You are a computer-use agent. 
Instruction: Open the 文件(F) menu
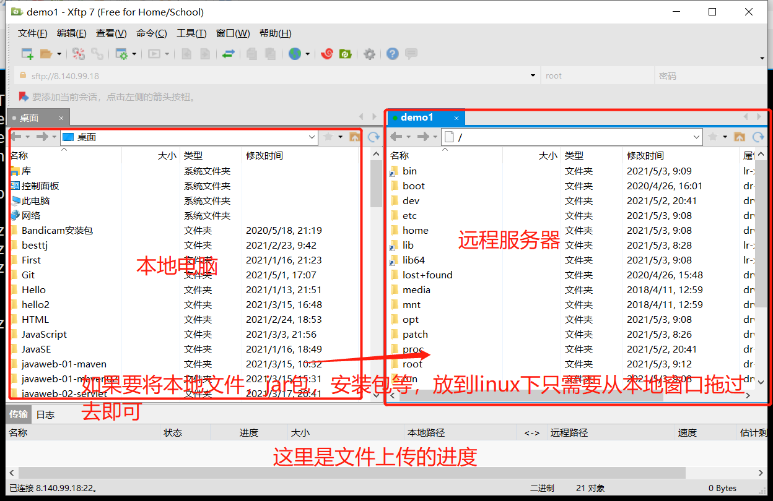click(x=32, y=33)
